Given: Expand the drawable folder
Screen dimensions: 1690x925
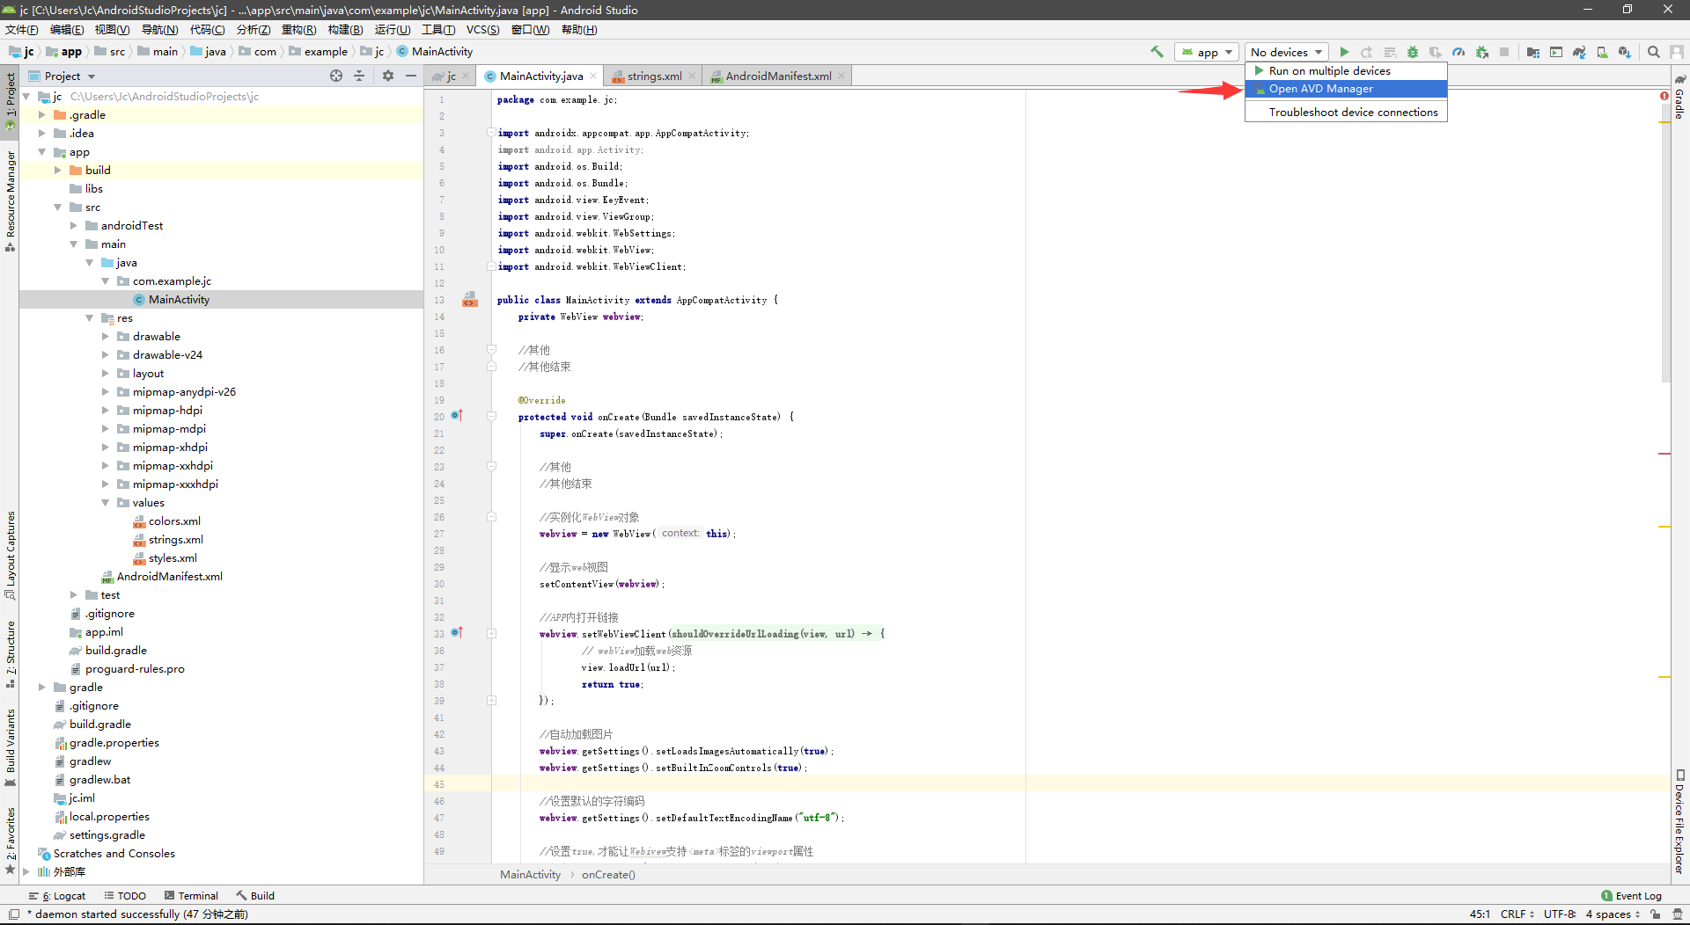Looking at the screenshot, I should [105, 336].
